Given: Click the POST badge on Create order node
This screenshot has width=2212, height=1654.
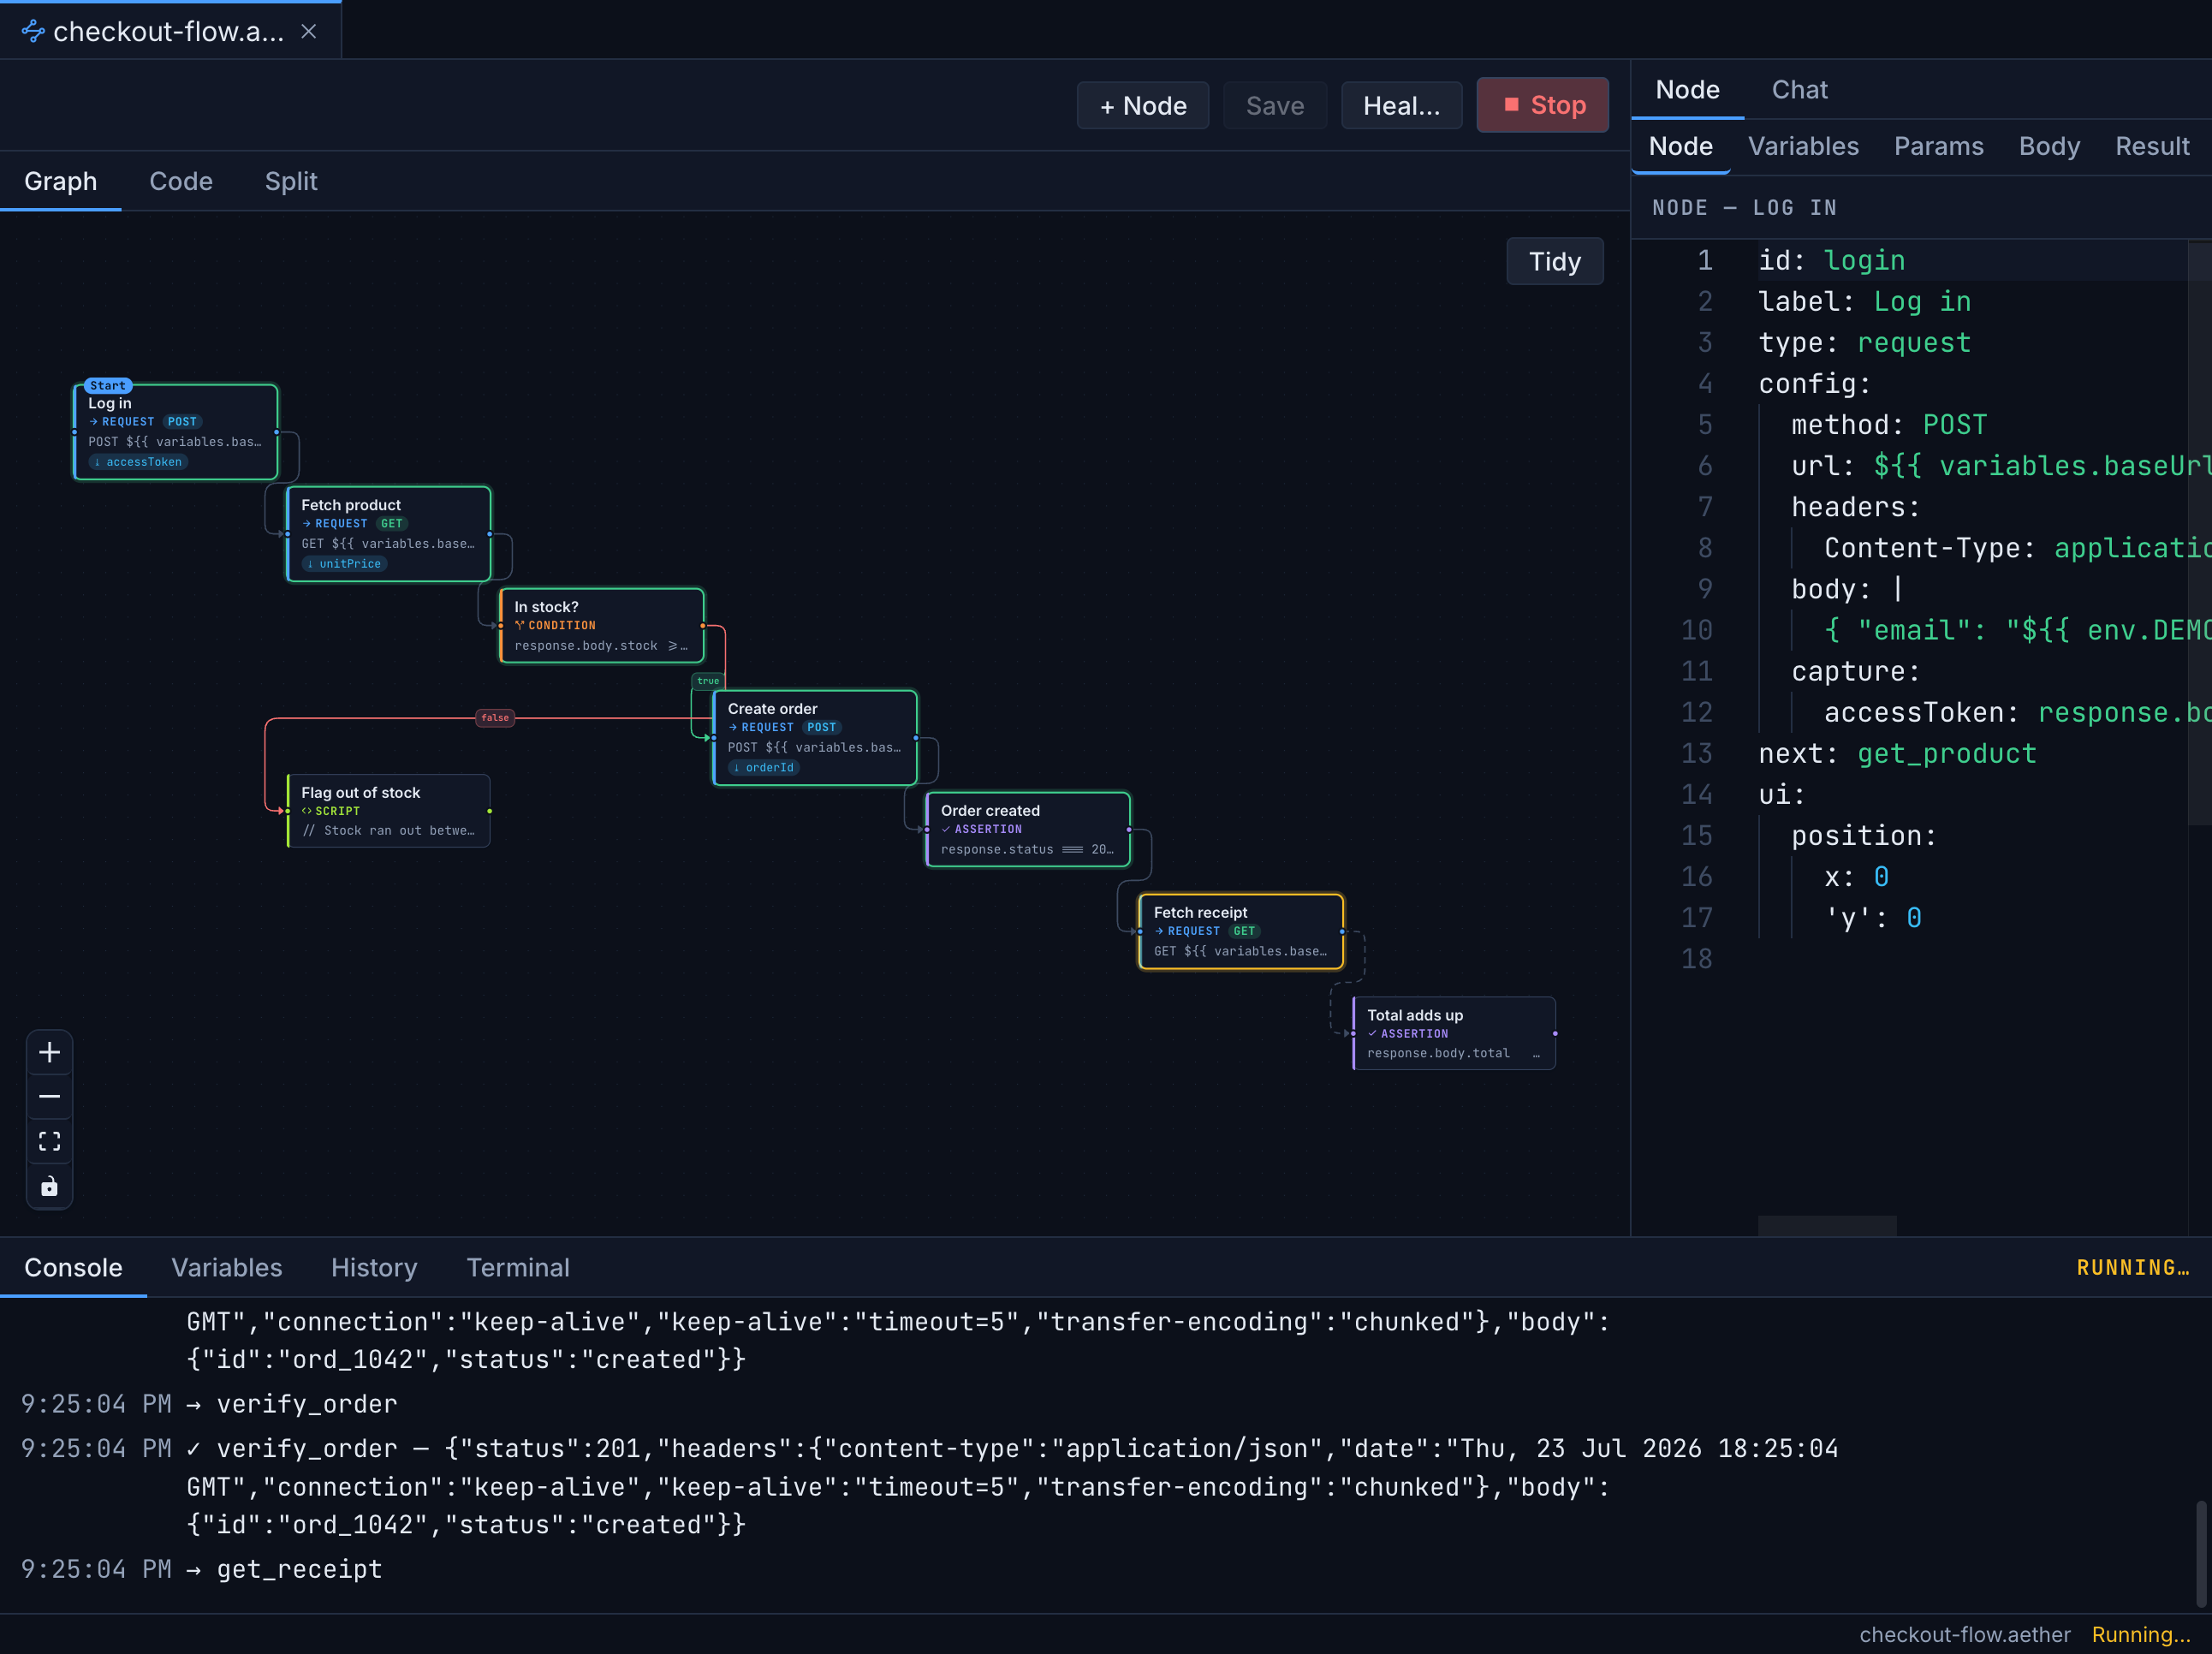Looking at the screenshot, I should [821, 727].
